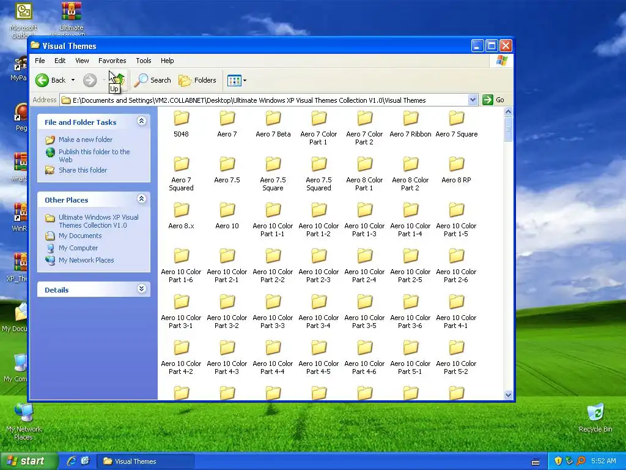Select the Aero 7 Squared folder
626x470 pixels.
pyautogui.click(x=181, y=174)
